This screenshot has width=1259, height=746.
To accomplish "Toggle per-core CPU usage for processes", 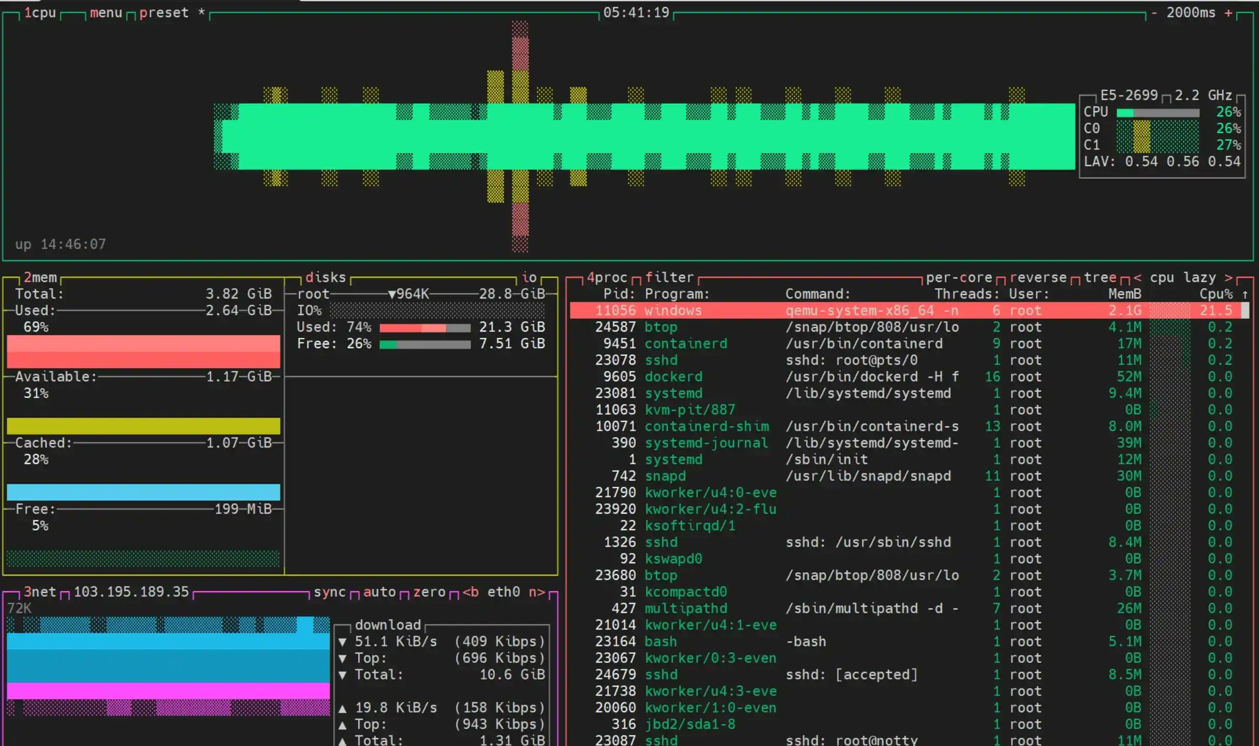I will [x=959, y=277].
